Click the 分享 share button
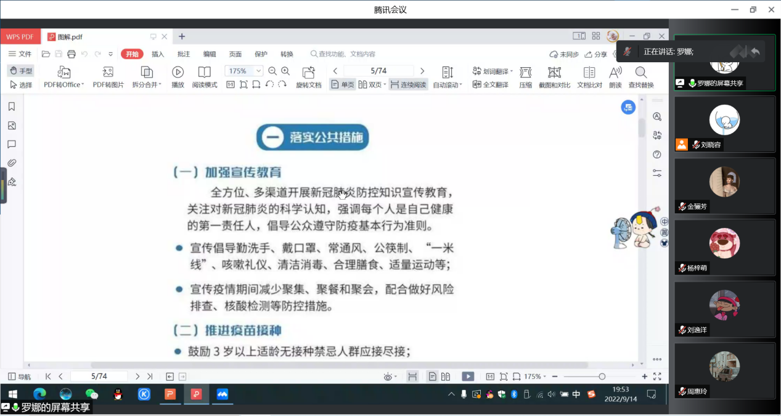Viewport: 781px width, 416px height. (x=595, y=54)
